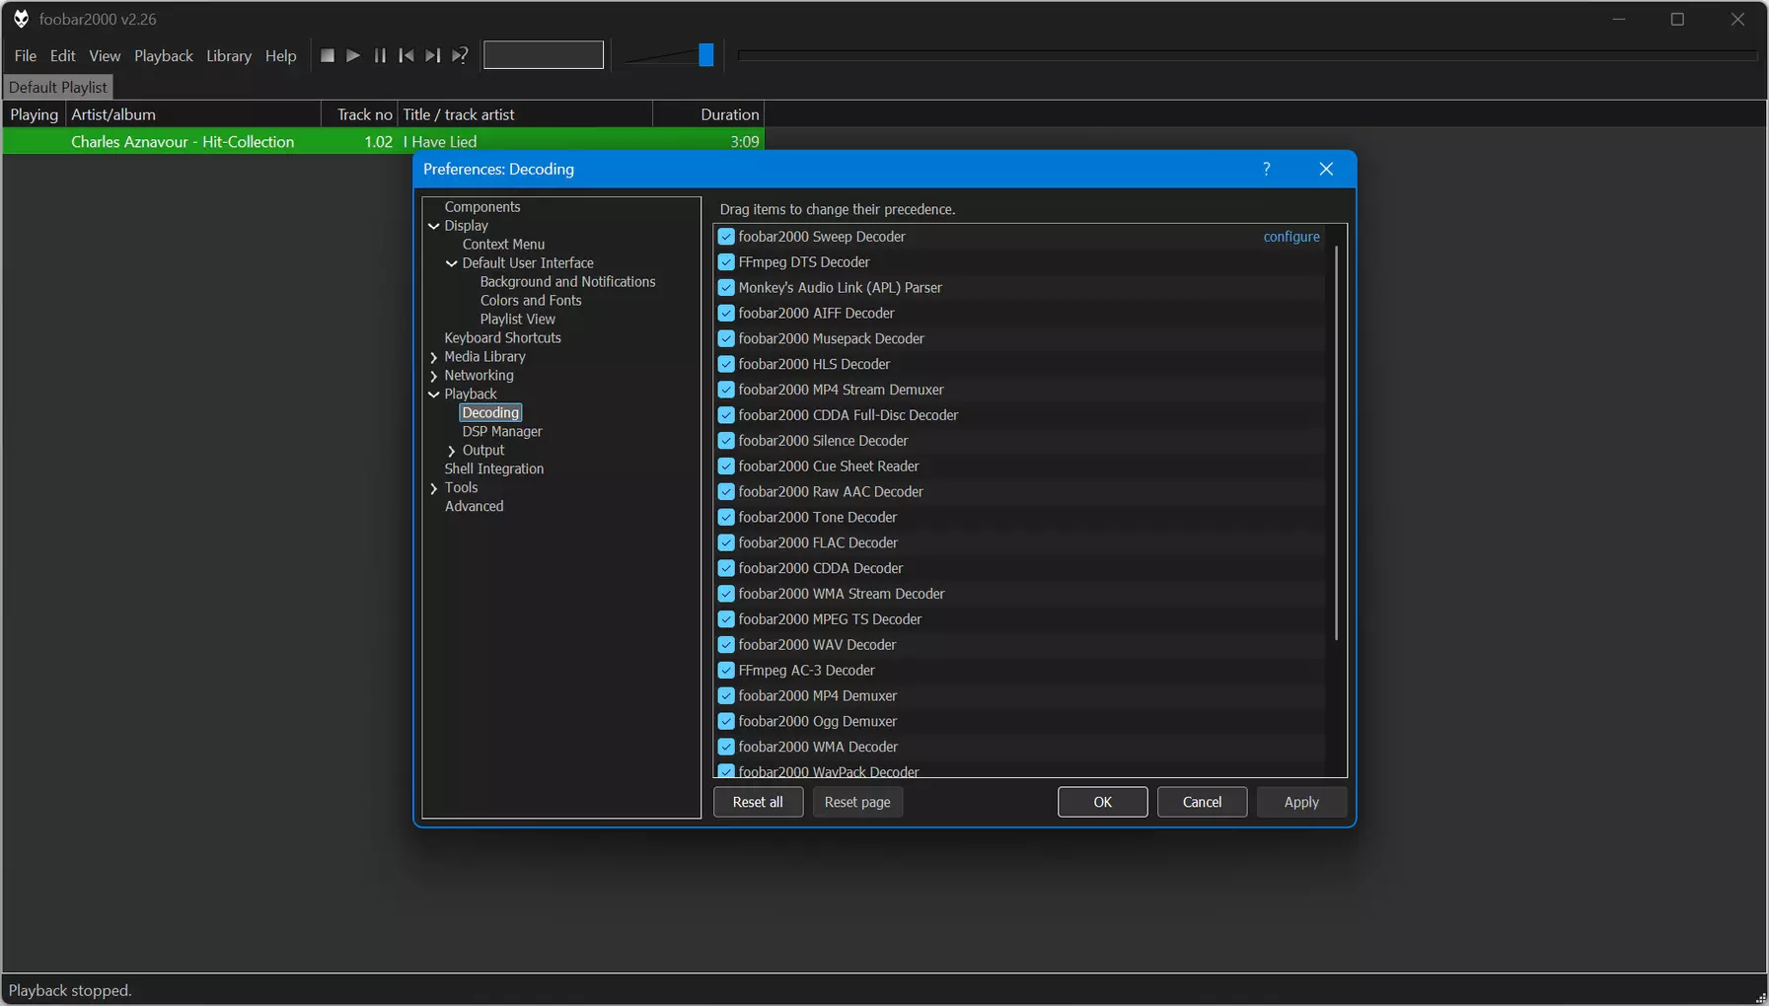The width and height of the screenshot is (1769, 1006).
Task: Click the Random playback icon
Action: pyautogui.click(x=460, y=56)
